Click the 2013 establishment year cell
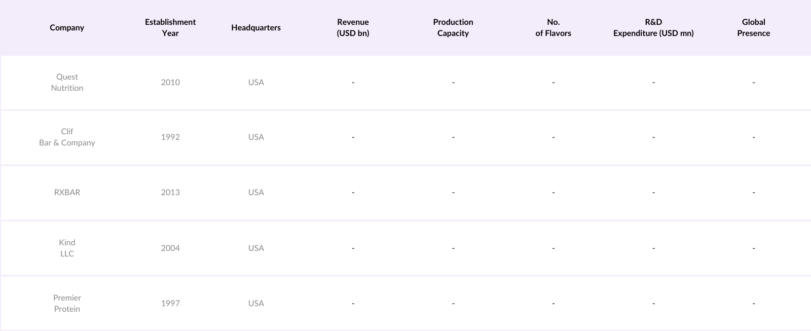The image size is (811, 331). point(170,192)
